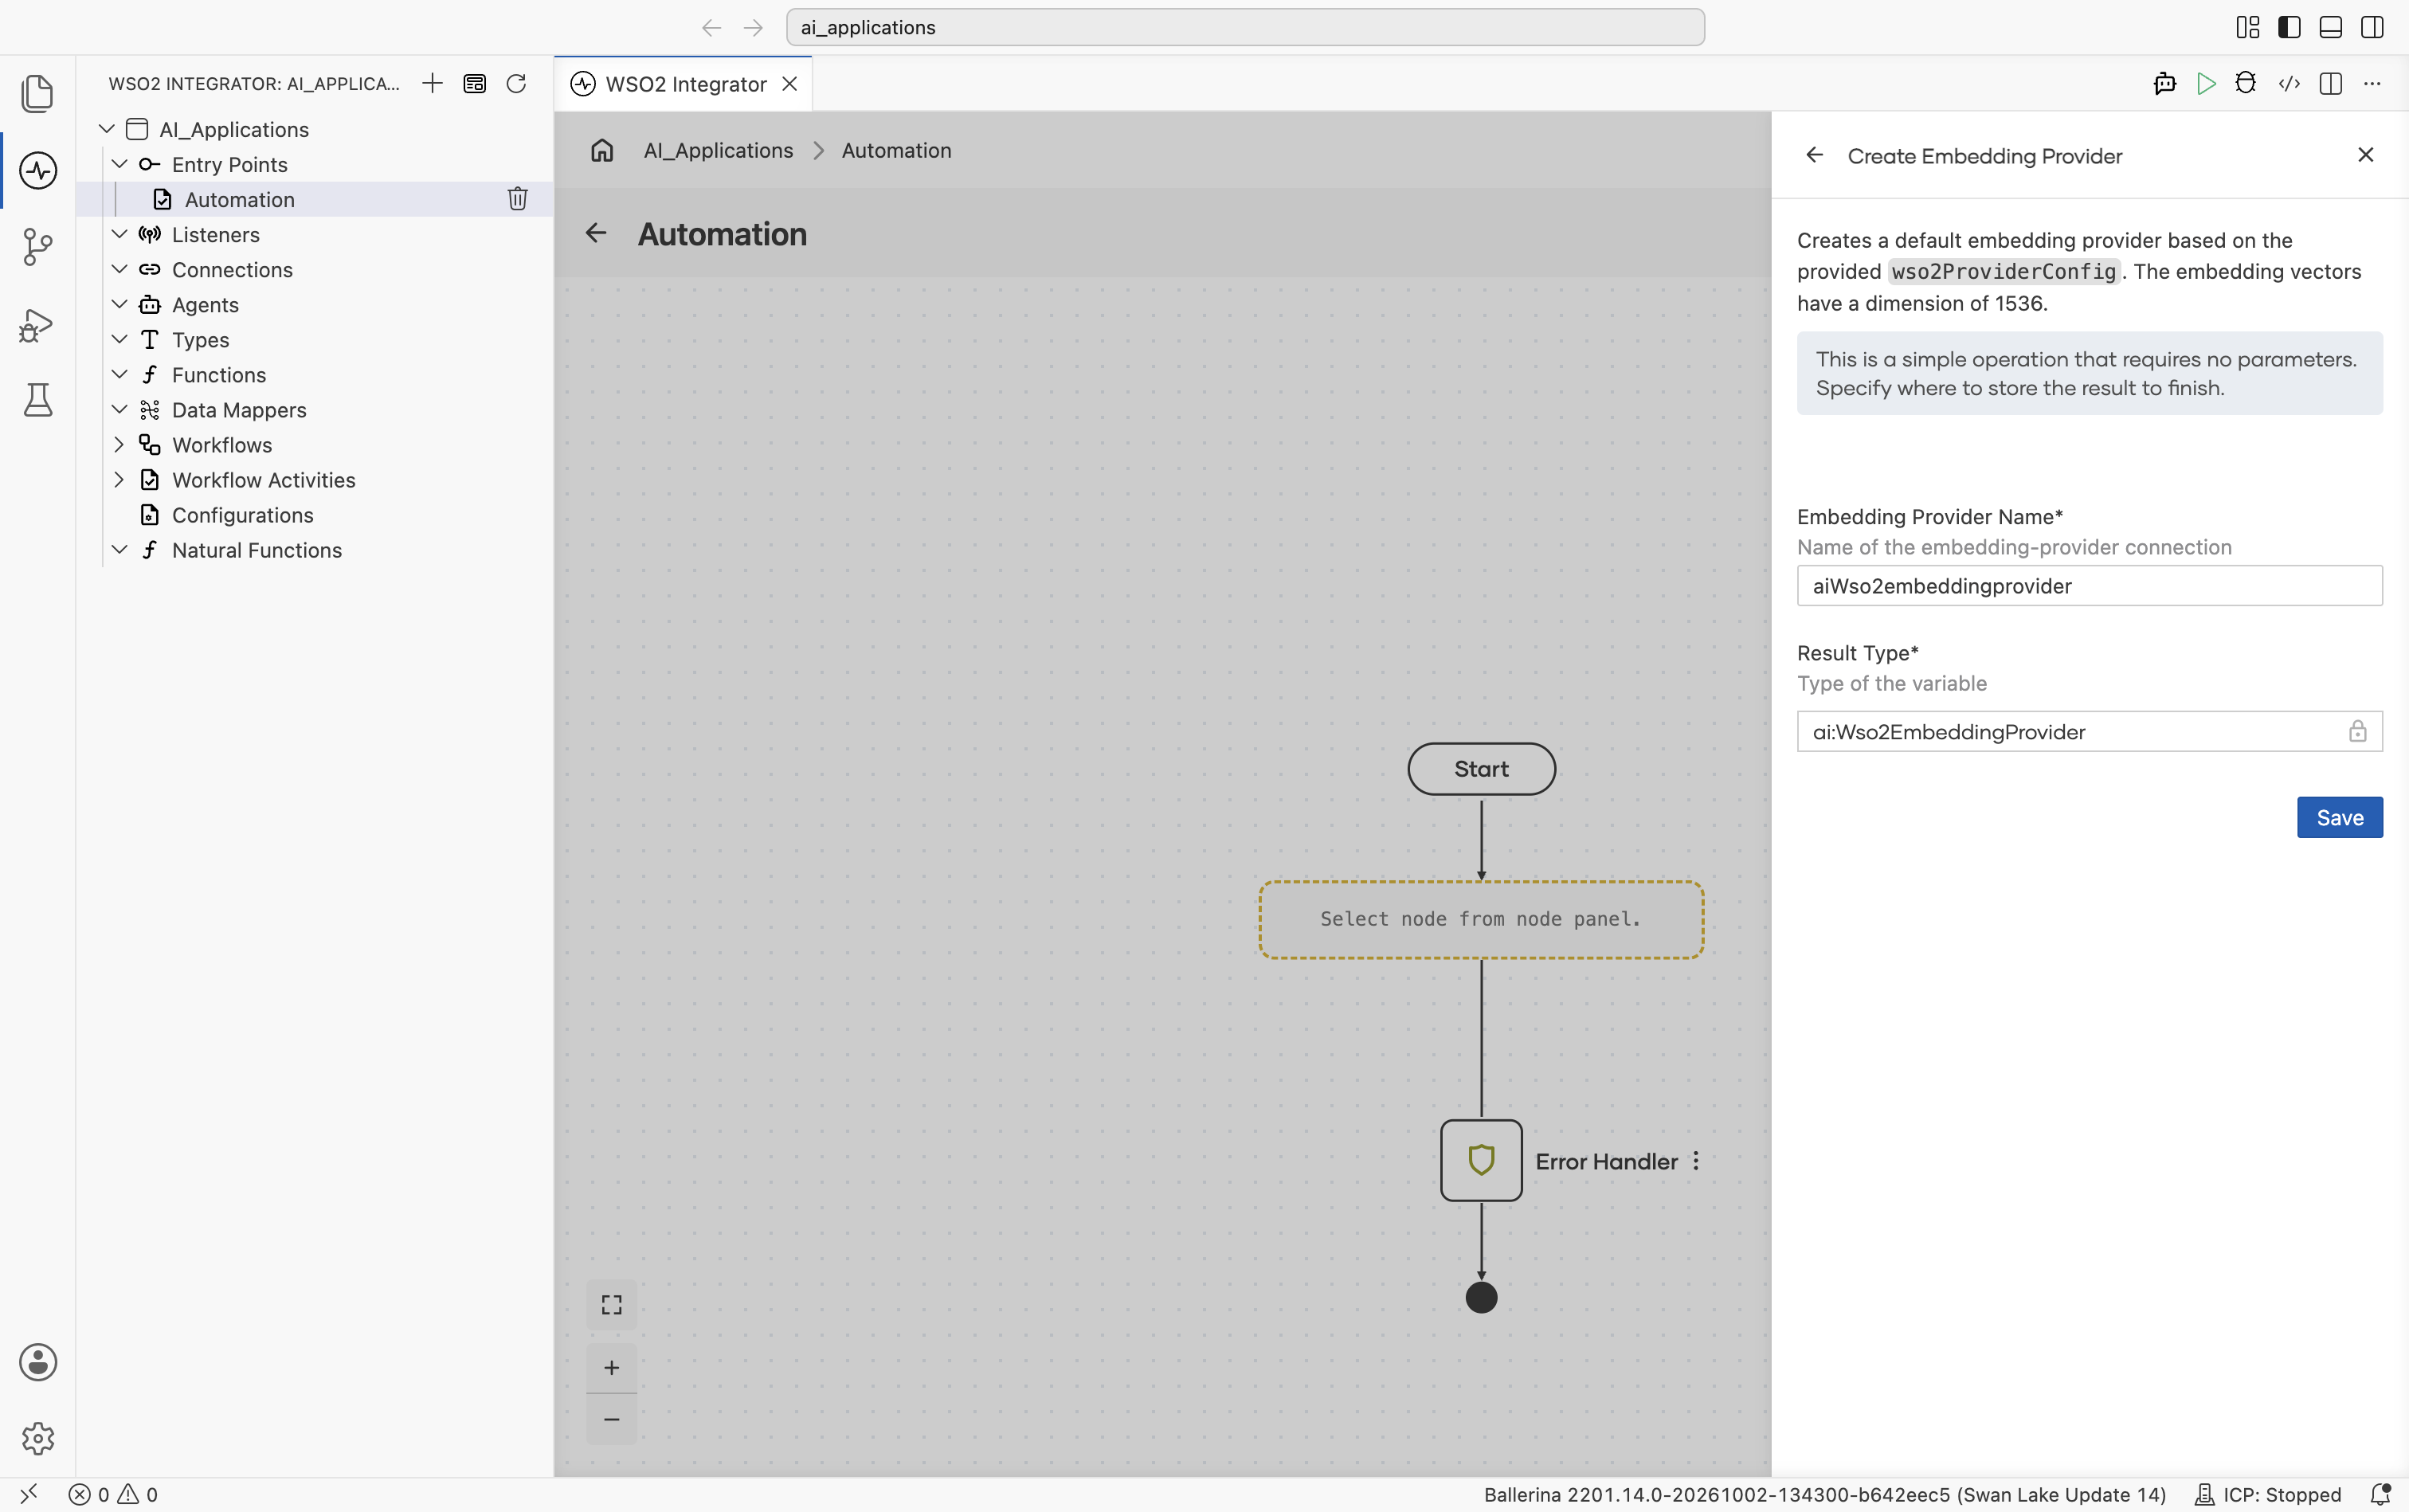2409x1512 pixels.
Task: Delete the Automation entry with trash icon
Action: click(x=517, y=199)
